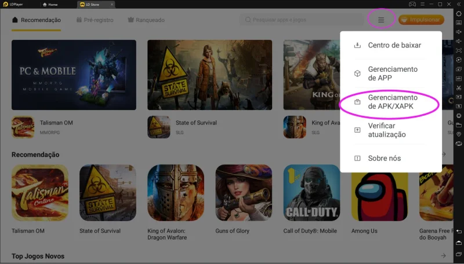
Task: Open Guns of Glory game icon
Action: point(244,193)
